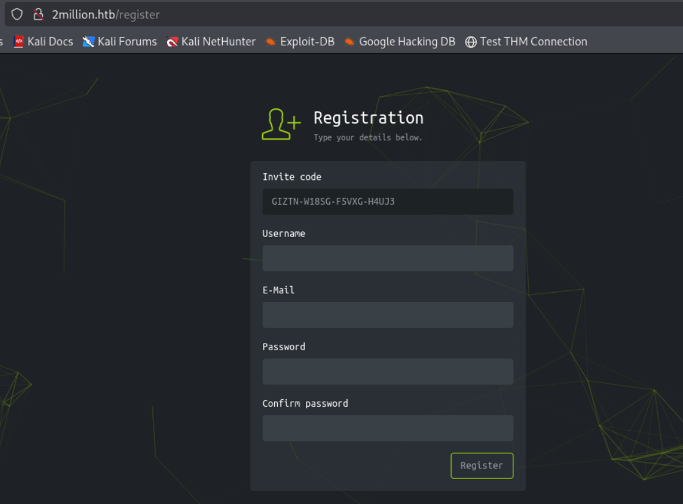This screenshot has width=683, height=504.
Task: Click the shield tracking protection icon
Action: pyautogui.click(x=17, y=14)
